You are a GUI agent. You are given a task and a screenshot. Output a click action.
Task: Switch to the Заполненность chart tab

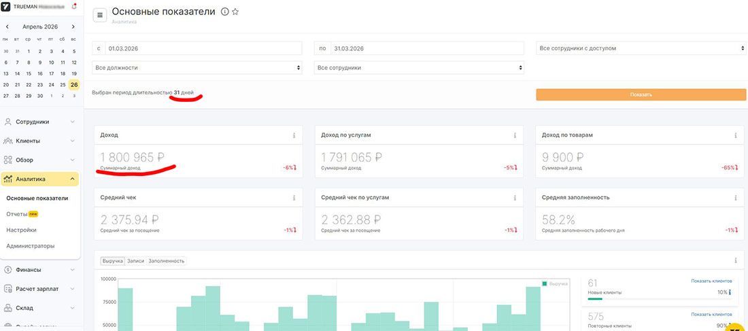[166, 261]
